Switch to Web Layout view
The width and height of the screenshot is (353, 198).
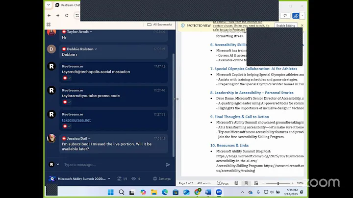point(256,183)
